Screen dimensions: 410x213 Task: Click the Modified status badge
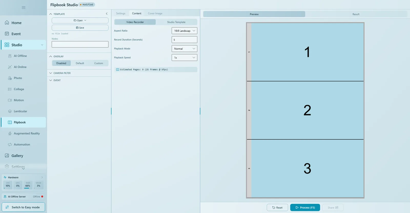pyautogui.click(x=87, y=5)
